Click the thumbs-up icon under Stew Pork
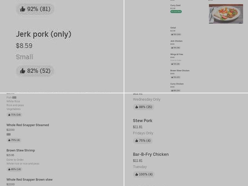Screen dimensions: 248x186 tap(137, 141)
